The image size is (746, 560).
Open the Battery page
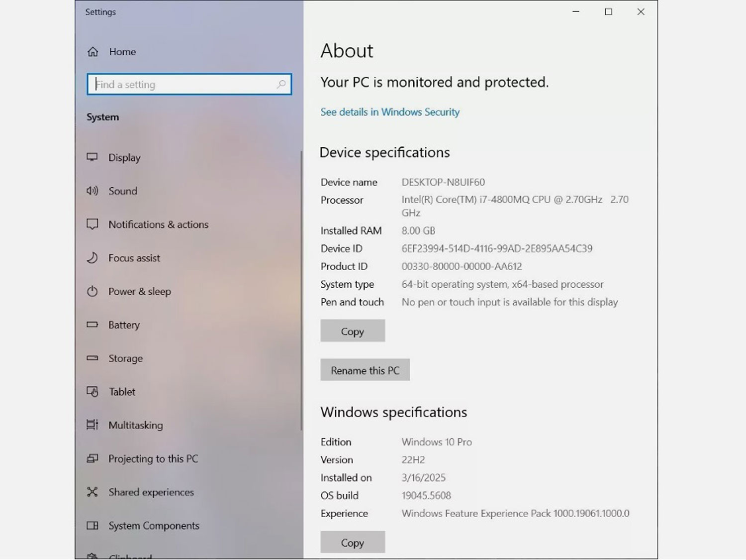(124, 325)
